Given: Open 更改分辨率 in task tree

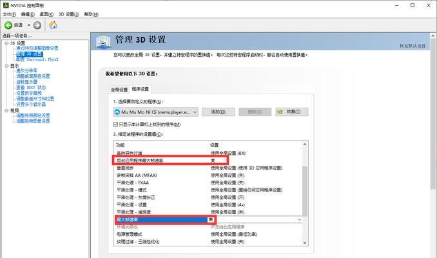Looking at the screenshot, I should tap(26, 70).
